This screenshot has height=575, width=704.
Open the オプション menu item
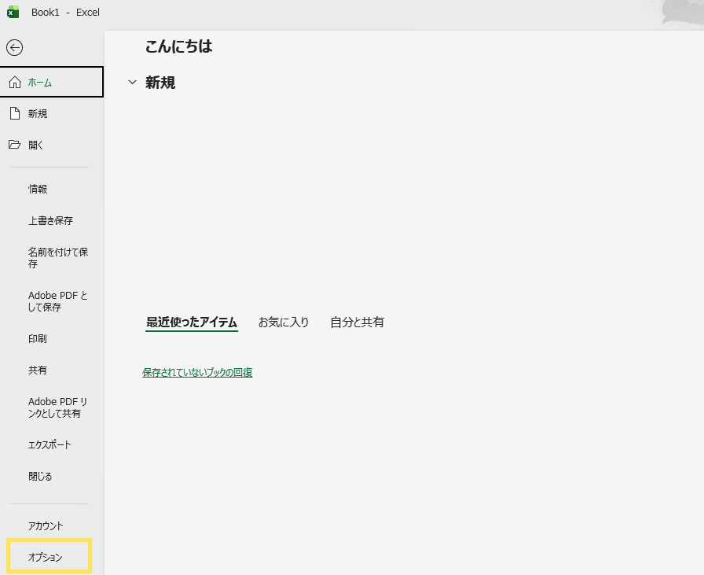pos(46,557)
